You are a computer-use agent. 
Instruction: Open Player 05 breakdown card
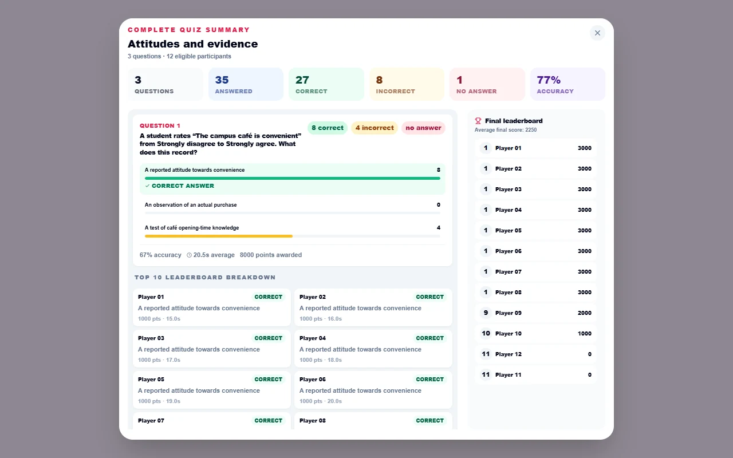click(212, 390)
